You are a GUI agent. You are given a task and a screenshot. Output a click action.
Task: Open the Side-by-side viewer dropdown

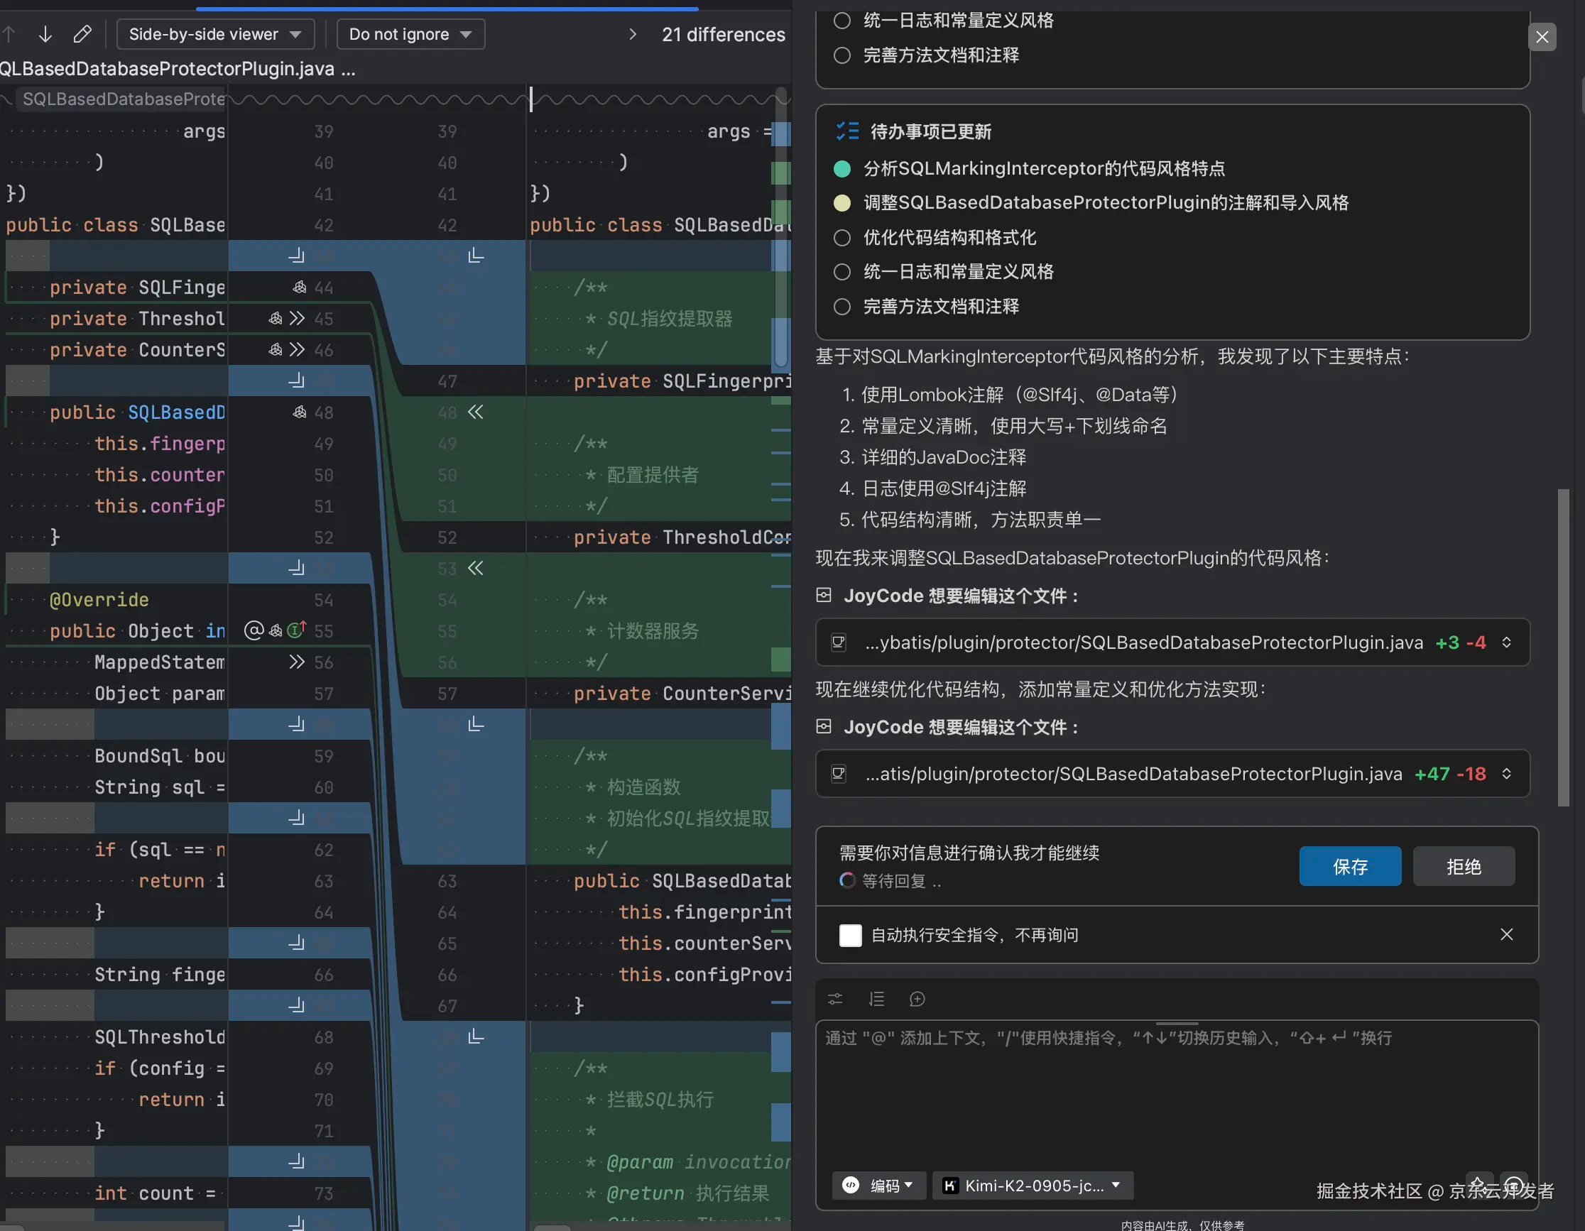point(215,33)
